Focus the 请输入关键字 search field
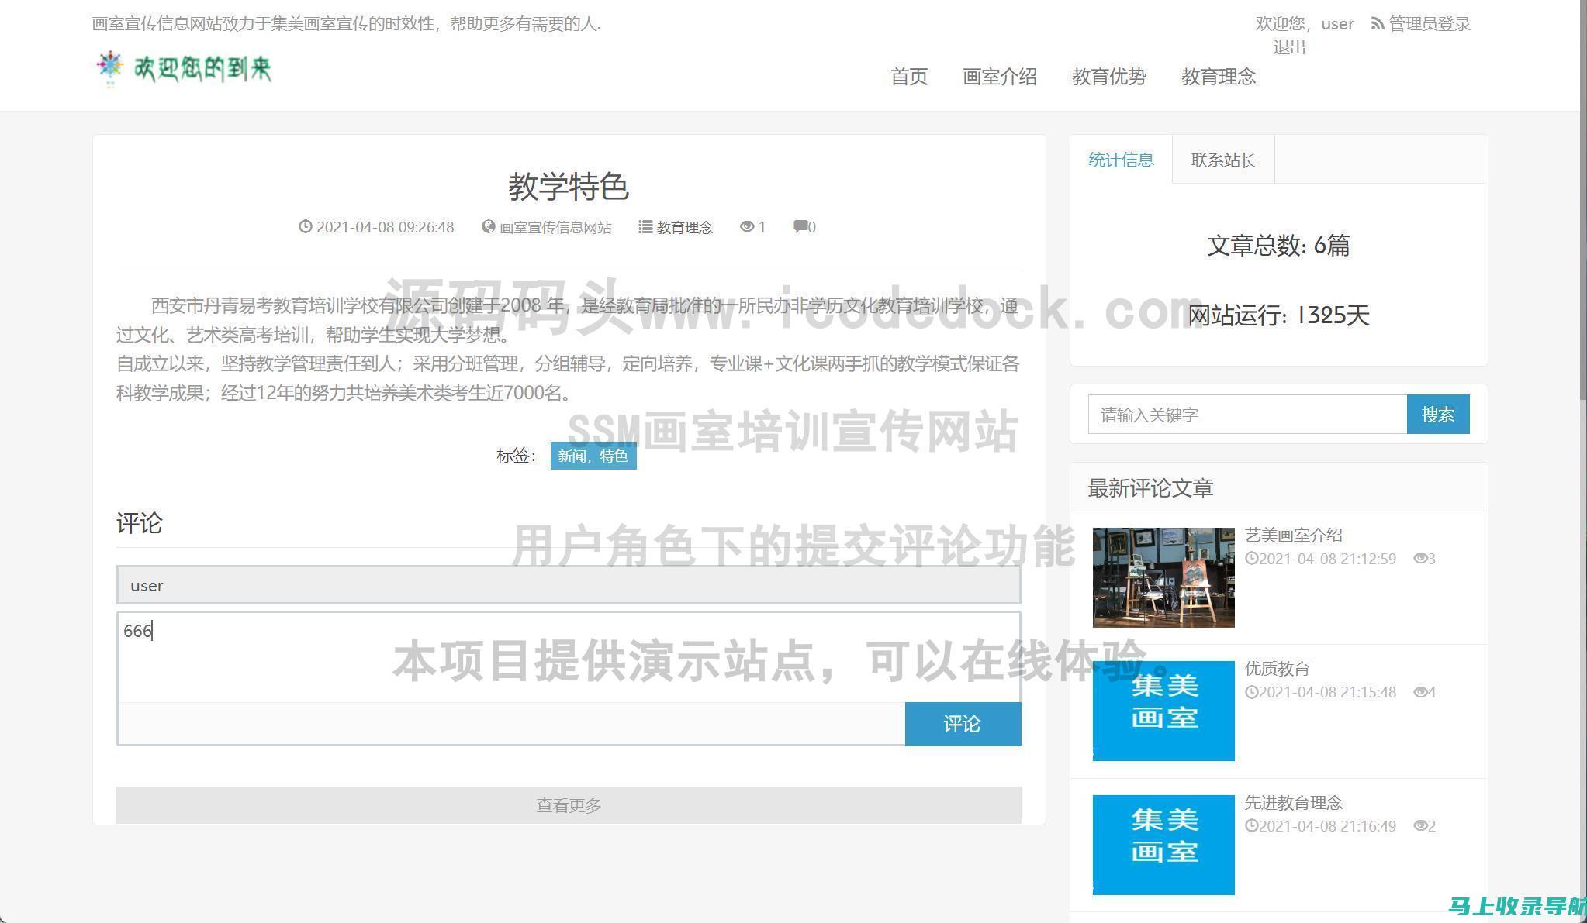 [1247, 415]
